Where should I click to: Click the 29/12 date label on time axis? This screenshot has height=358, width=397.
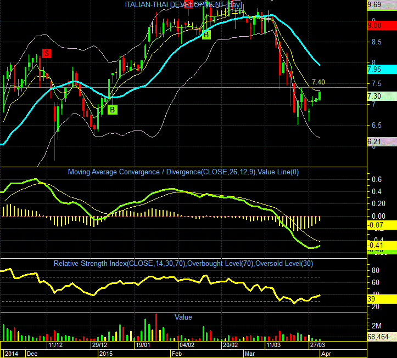tap(99, 345)
